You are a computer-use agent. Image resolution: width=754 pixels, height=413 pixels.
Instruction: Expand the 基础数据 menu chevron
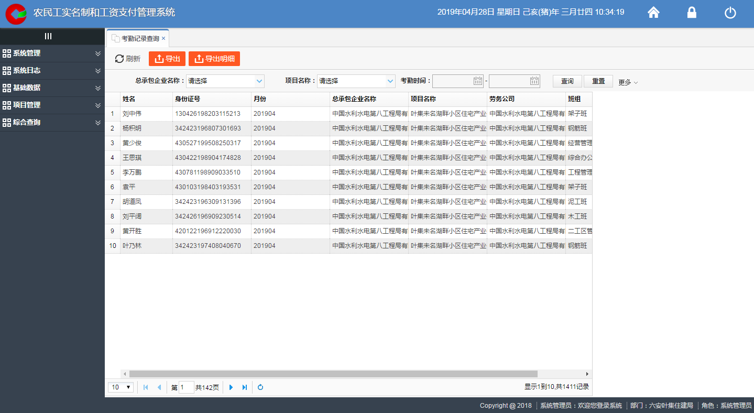click(x=97, y=88)
